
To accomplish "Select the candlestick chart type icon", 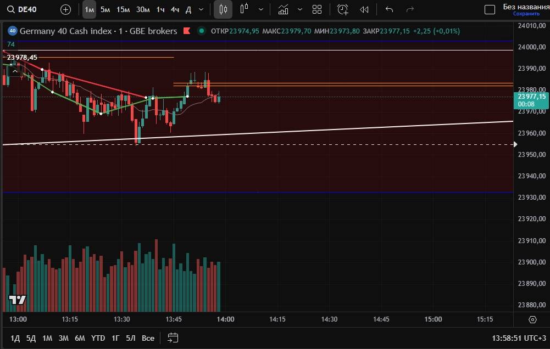I will (x=223, y=9).
